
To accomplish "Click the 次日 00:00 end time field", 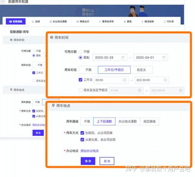I will (152, 80).
